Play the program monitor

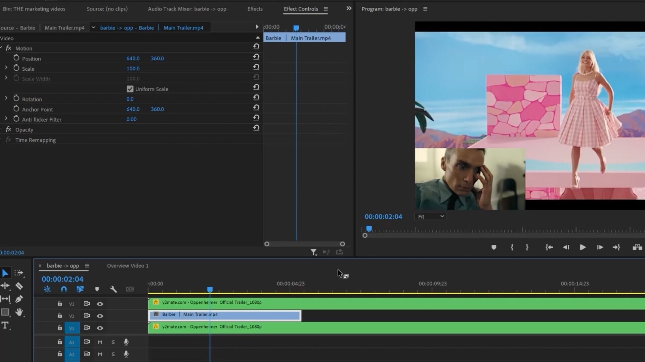point(583,247)
